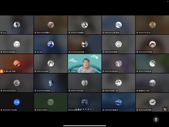Click the mic icon beside 181910307陈星宇
This screenshot has width=169, height=127.
click(x=103, y=110)
